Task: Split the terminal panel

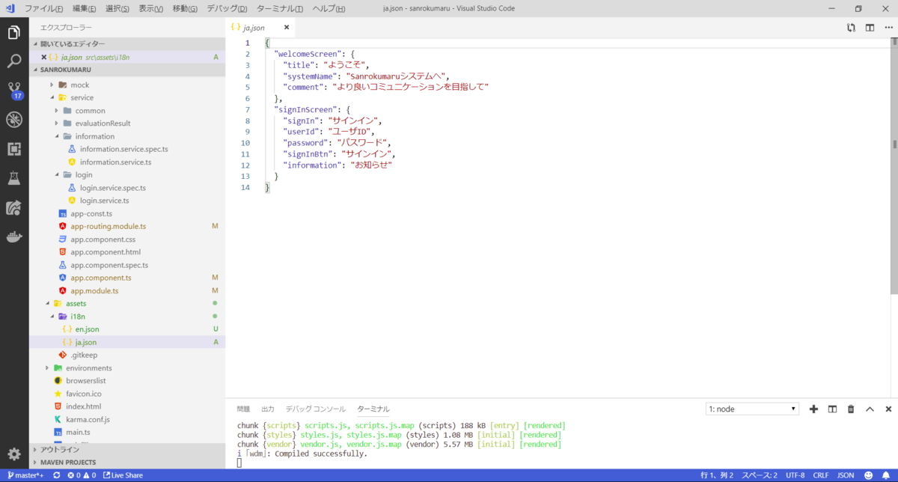Action: [833, 409]
